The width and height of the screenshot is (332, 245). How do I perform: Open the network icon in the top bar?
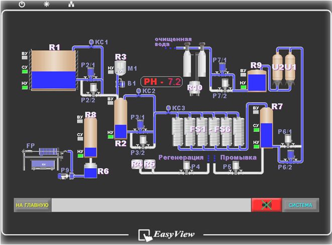[x=71, y=5]
